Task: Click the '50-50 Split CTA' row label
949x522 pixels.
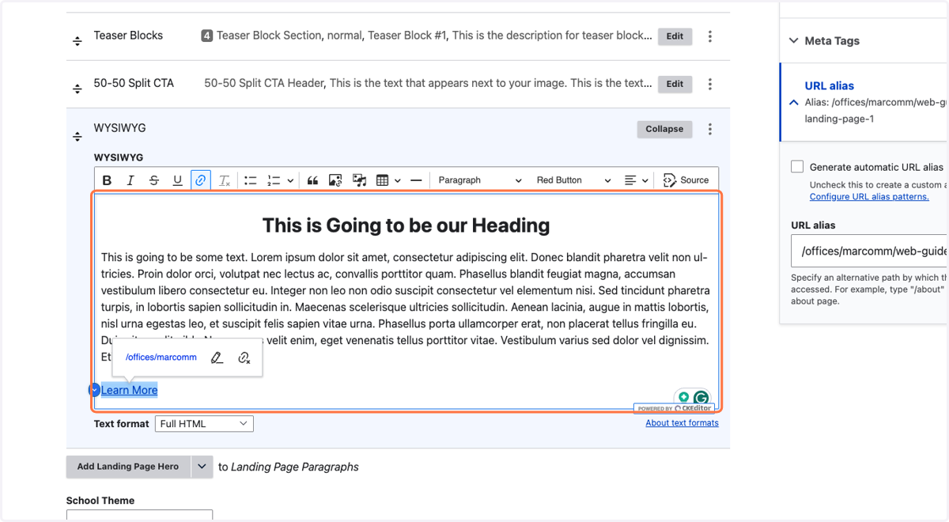Action: point(134,83)
